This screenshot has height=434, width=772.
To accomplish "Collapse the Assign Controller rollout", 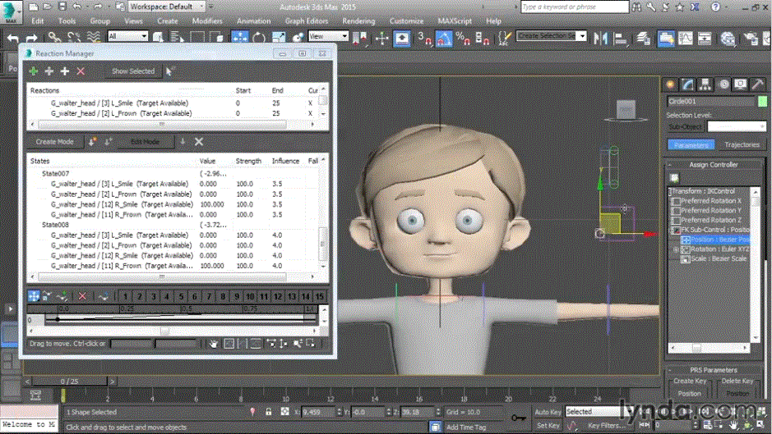I will pyautogui.click(x=713, y=165).
